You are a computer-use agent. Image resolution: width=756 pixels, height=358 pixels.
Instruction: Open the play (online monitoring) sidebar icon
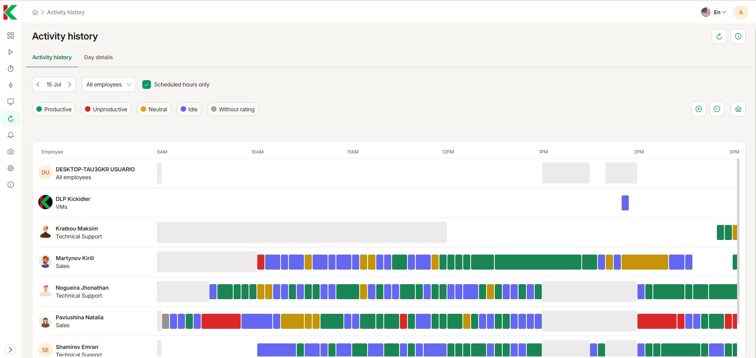[x=11, y=52]
